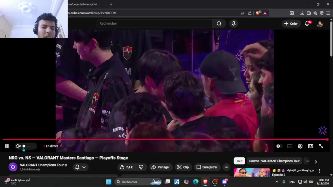Open the Episode 2 recommended video thumbnail
The image size is (333, 187).
click(x=252, y=172)
